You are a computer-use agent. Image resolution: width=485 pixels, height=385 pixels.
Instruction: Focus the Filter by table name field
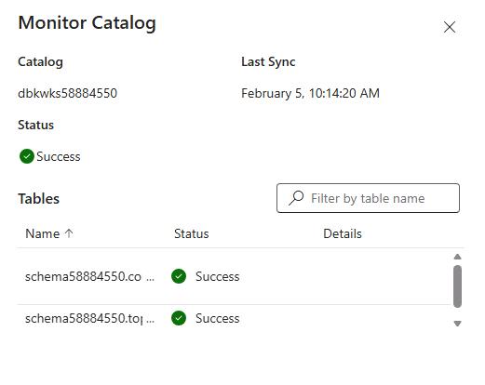click(x=368, y=198)
